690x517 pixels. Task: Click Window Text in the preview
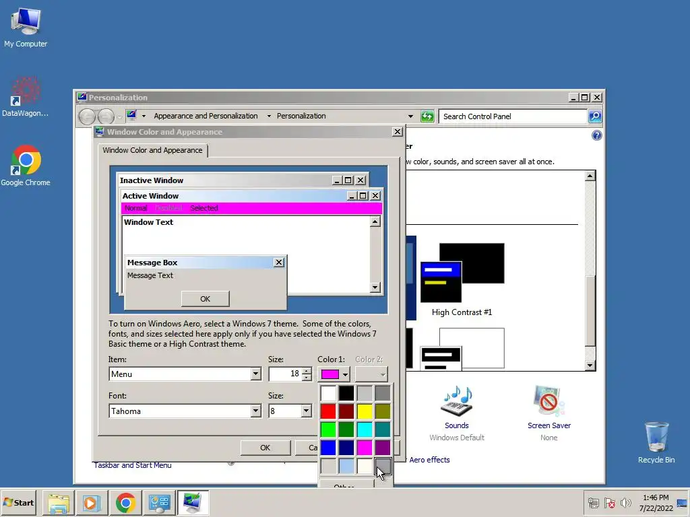click(x=149, y=222)
